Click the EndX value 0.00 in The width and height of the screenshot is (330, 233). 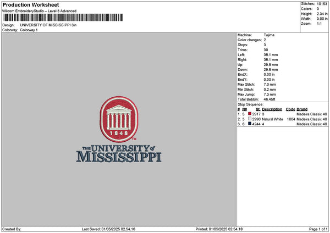(269, 75)
